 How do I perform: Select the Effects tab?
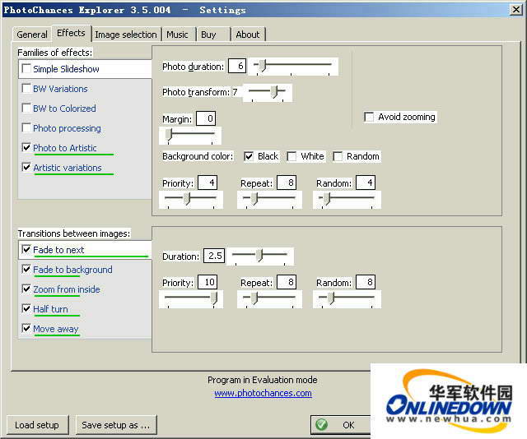click(71, 33)
